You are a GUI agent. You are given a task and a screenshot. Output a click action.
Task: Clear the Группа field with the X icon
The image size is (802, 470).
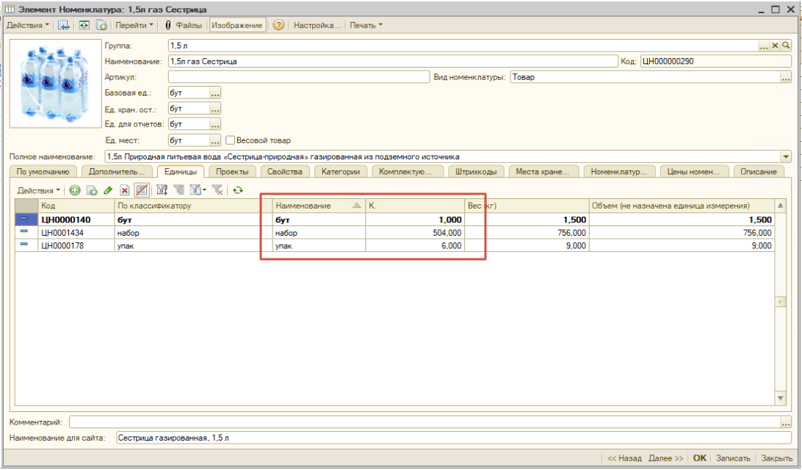pos(775,46)
